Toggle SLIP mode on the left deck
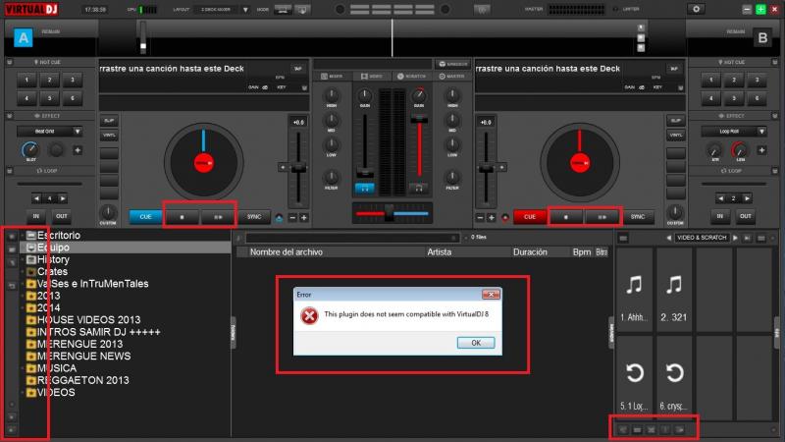Screen dimensions: 785x442 (109, 121)
